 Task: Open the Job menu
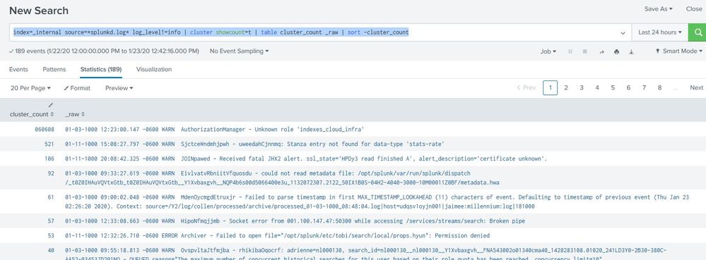[x=548, y=51]
